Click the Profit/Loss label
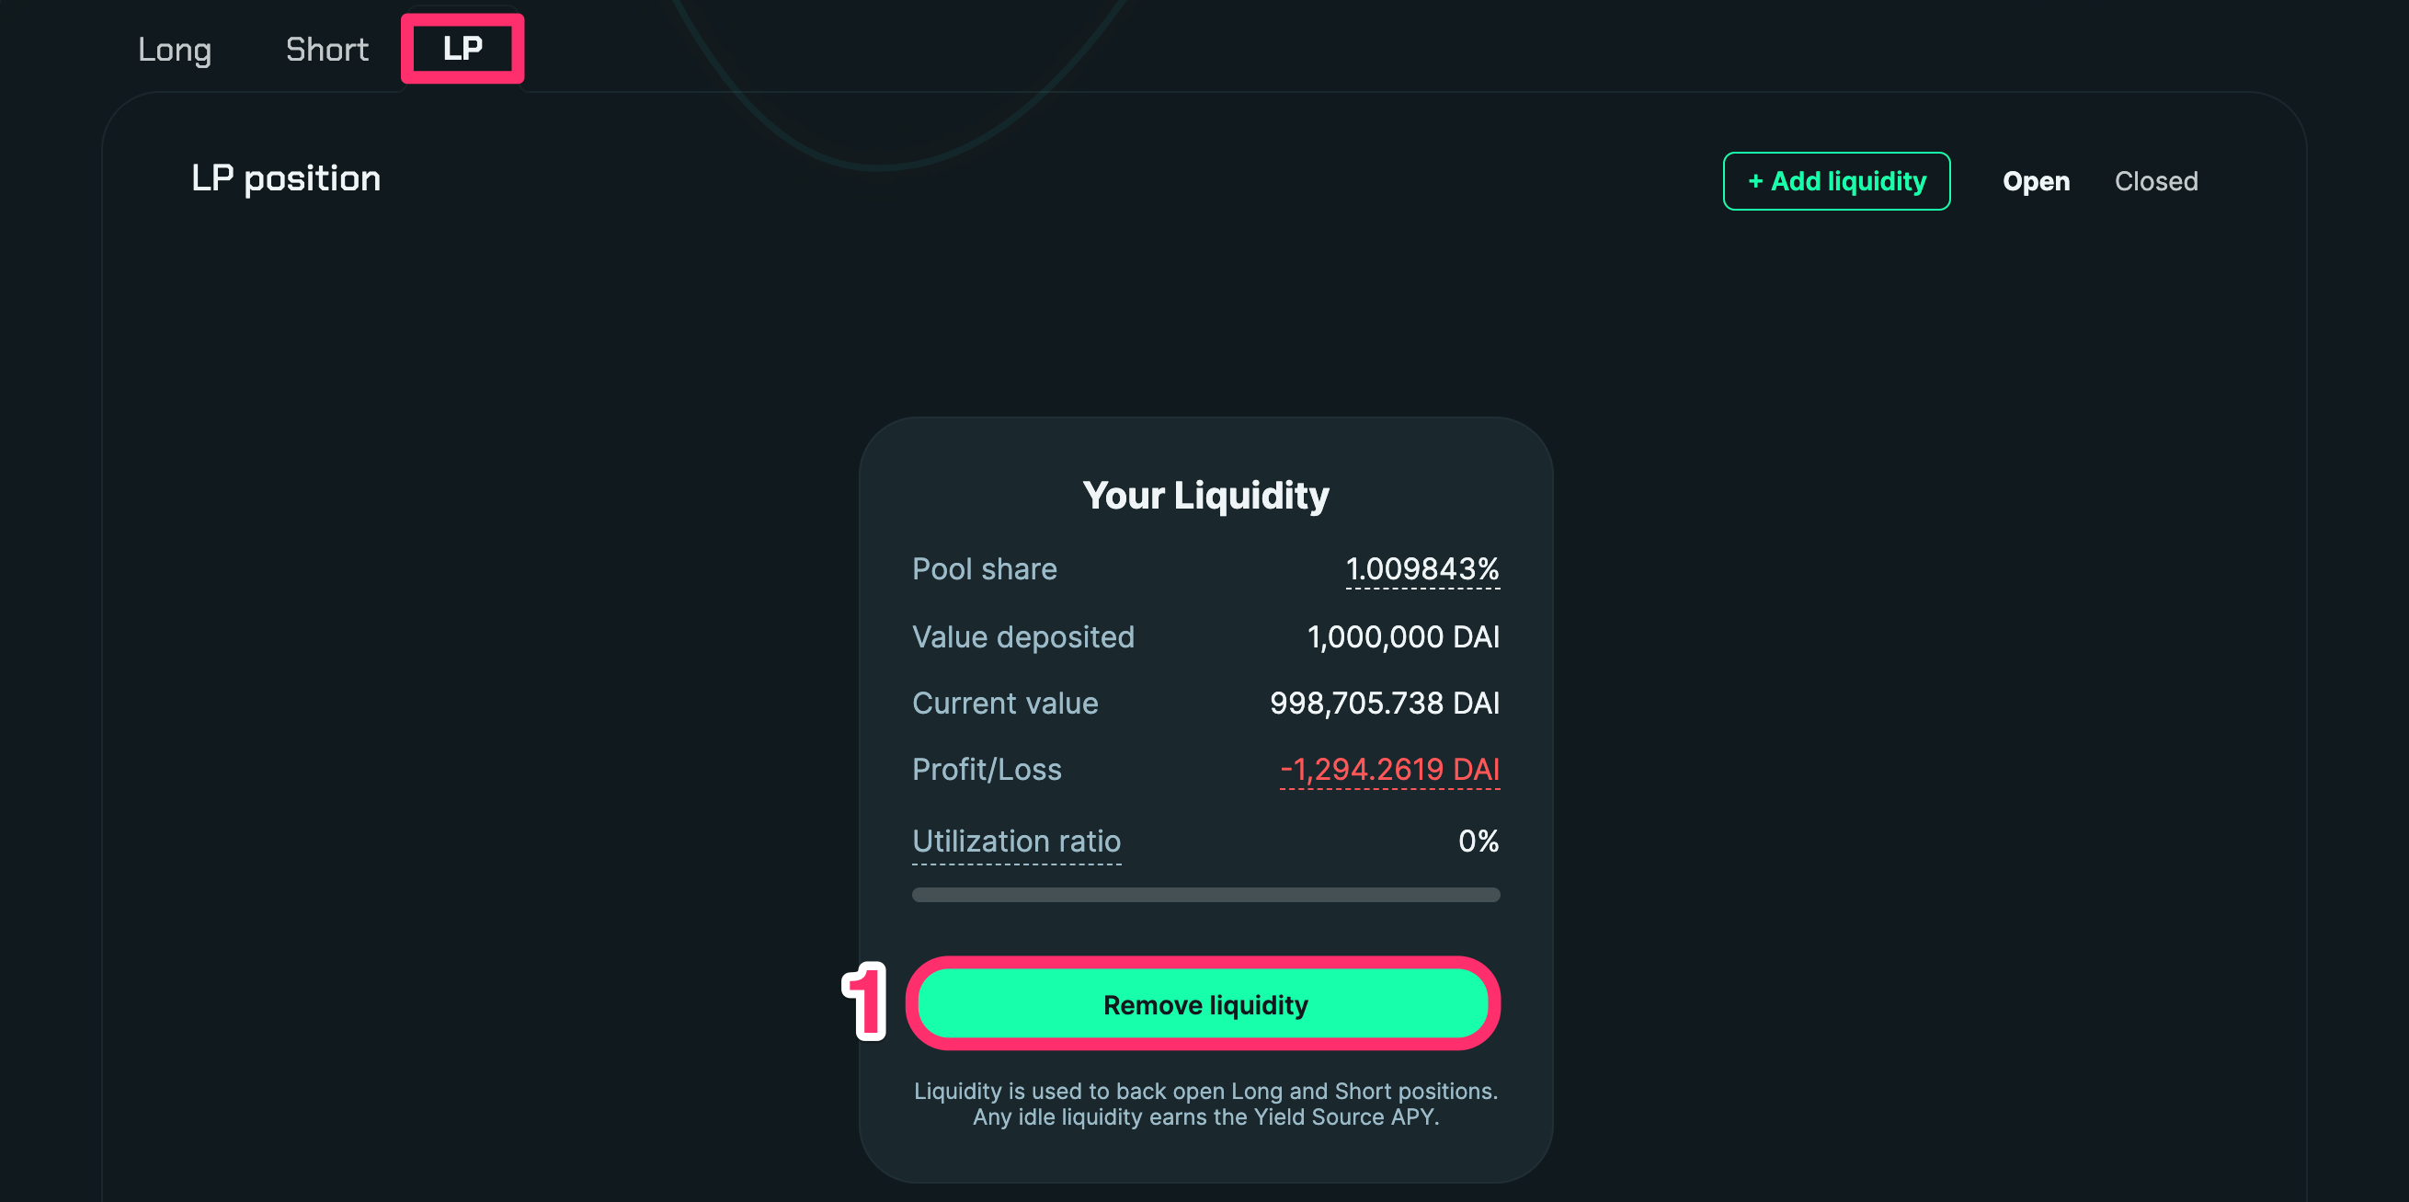2409x1202 pixels. coord(986,770)
